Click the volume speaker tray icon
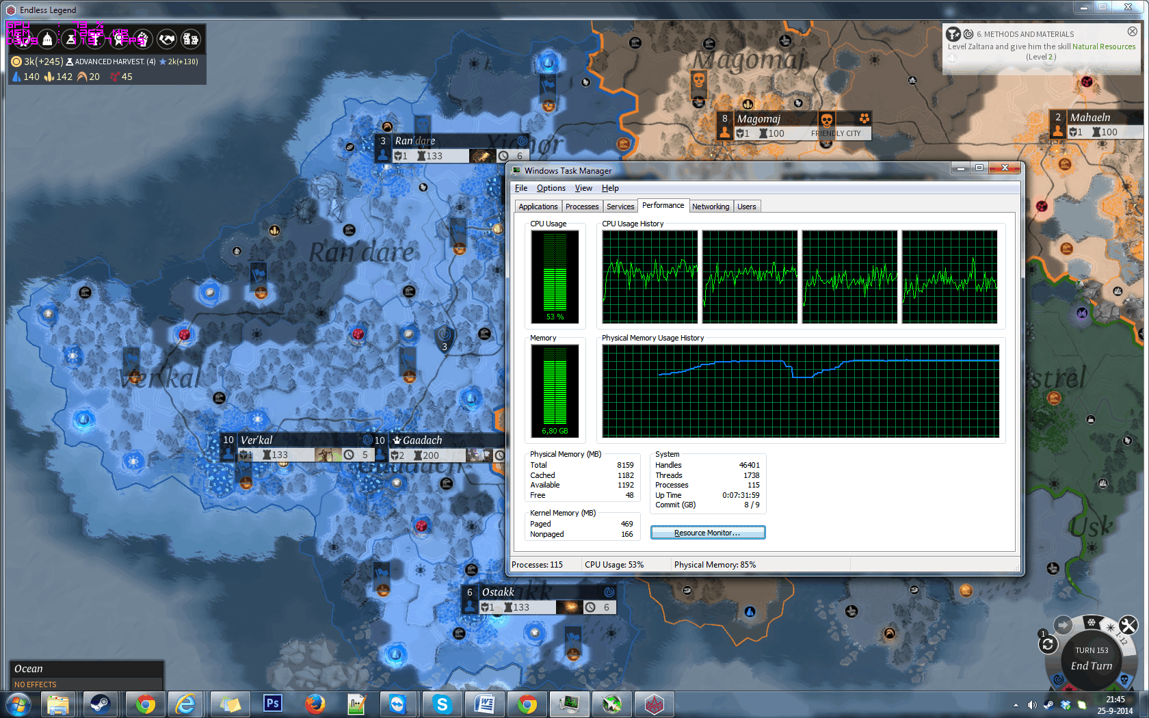 coord(1032,705)
